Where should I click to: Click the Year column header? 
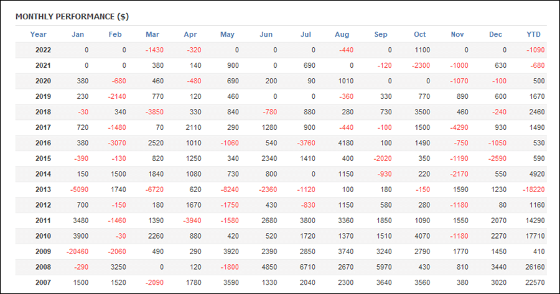point(38,34)
